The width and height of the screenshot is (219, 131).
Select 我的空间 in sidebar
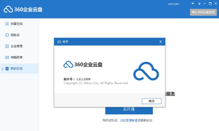(20, 69)
